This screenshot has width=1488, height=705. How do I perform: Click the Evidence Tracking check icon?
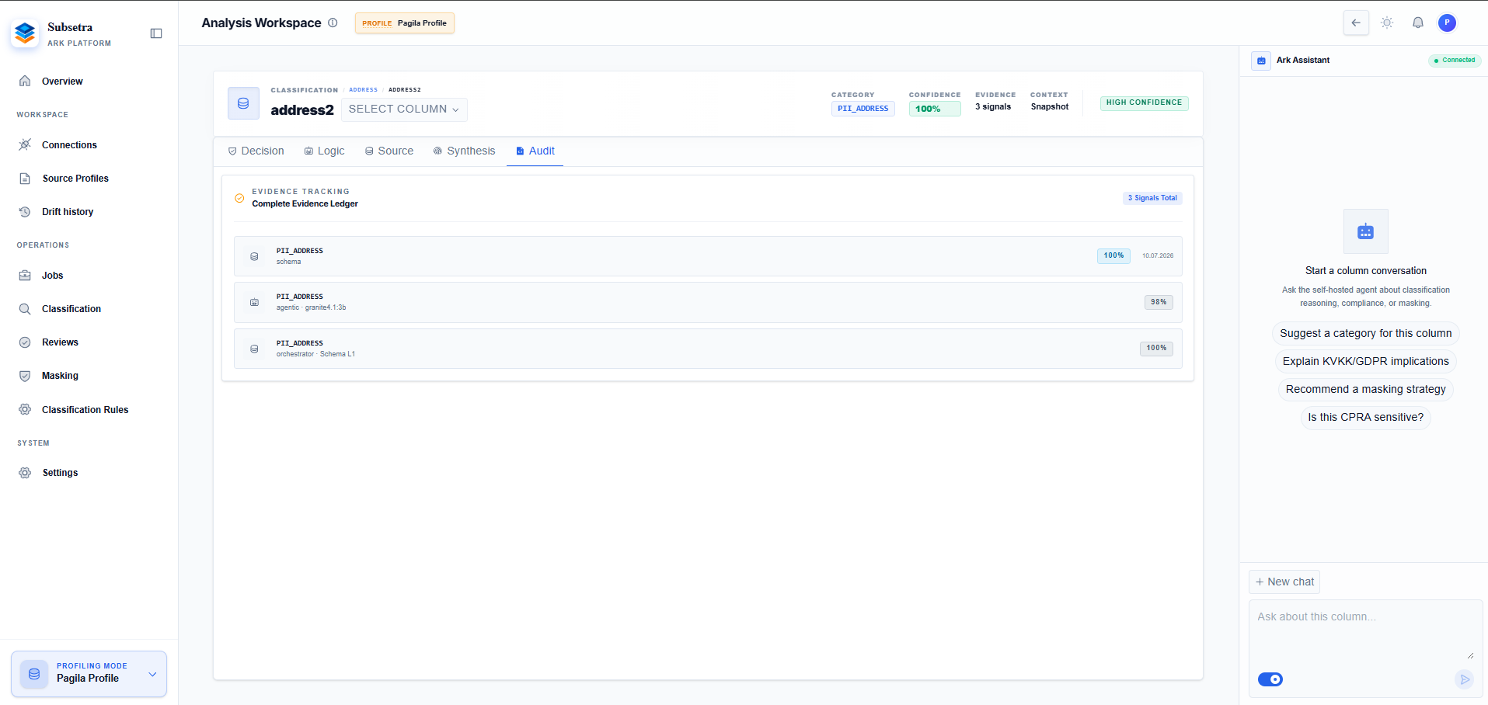pos(239,198)
